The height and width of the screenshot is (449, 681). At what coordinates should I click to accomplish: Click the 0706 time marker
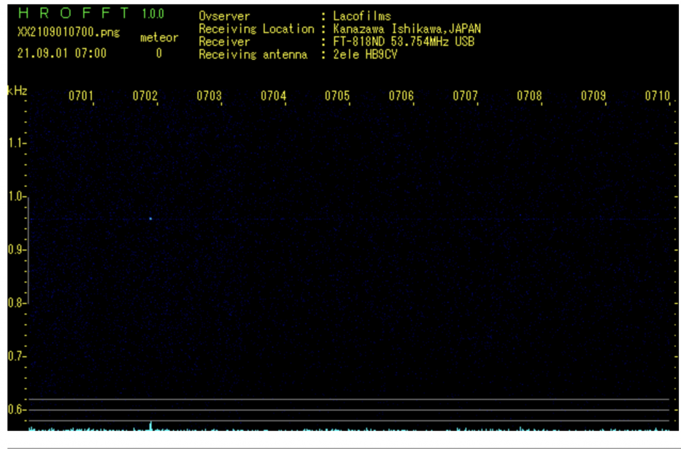click(401, 96)
